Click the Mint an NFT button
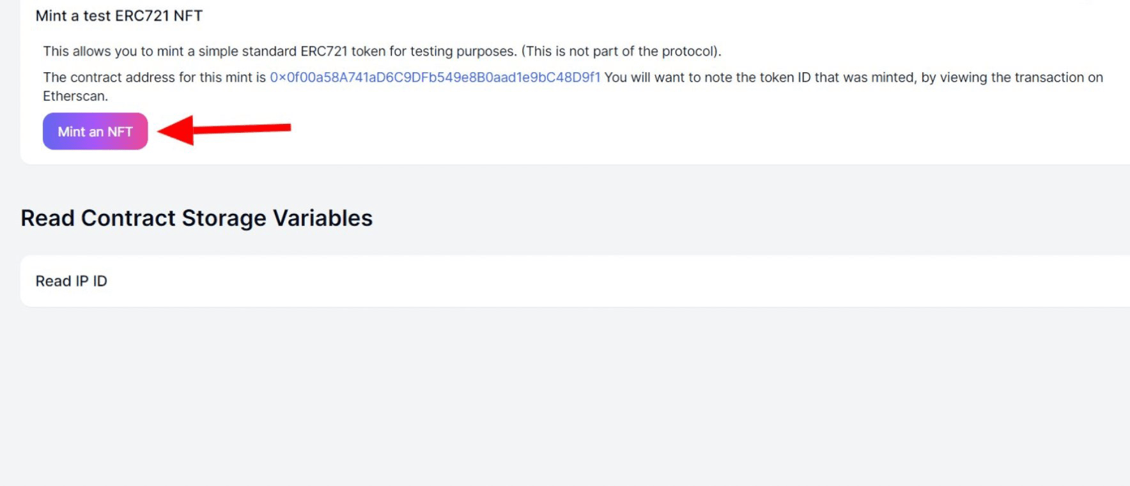 [95, 132]
